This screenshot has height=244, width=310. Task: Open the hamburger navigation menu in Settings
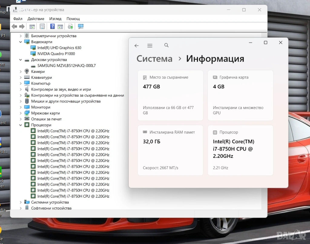[150, 46]
